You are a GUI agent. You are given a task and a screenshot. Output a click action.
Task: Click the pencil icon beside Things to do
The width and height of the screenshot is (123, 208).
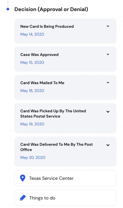(23, 198)
